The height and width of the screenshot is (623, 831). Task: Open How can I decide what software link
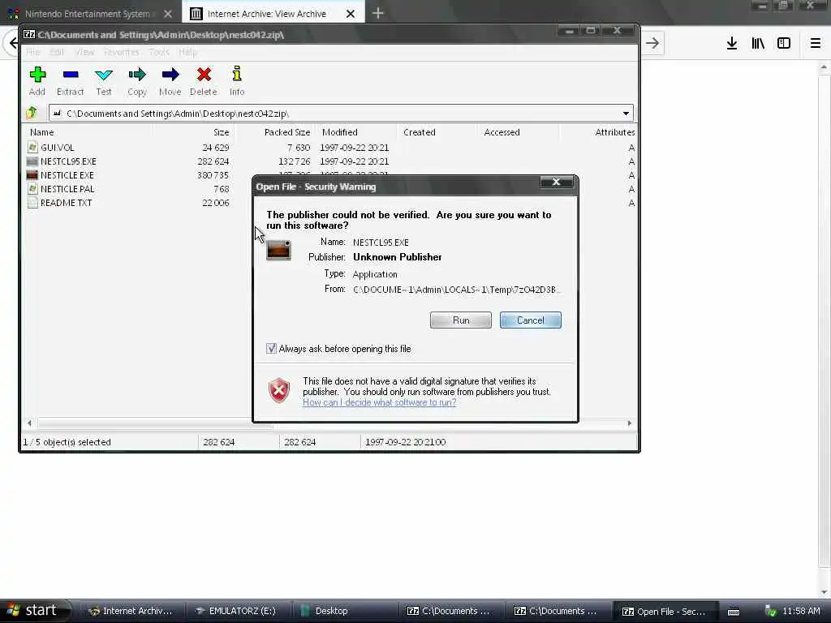coord(380,402)
